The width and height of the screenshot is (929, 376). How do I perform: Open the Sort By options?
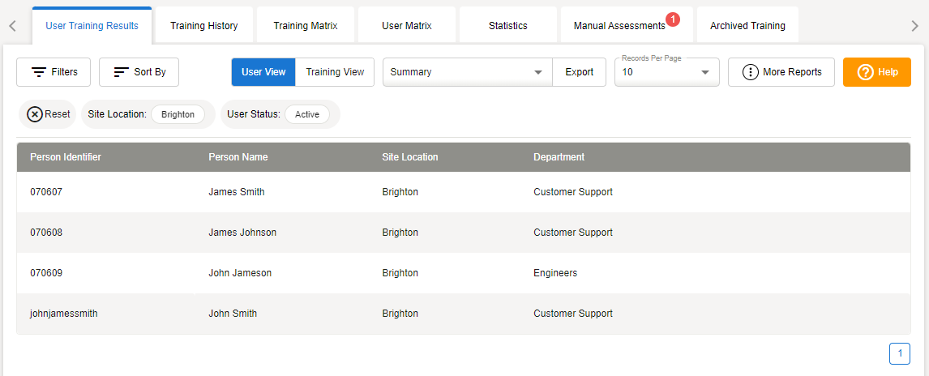click(x=139, y=72)
